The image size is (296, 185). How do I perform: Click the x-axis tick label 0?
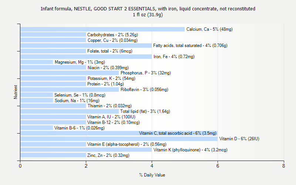tap(20, 166)
